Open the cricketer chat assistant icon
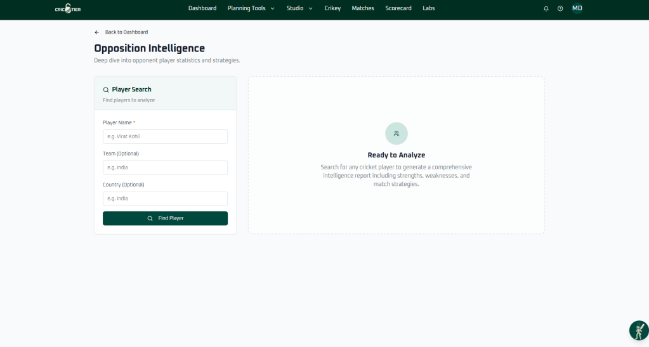 pos(639,331)
